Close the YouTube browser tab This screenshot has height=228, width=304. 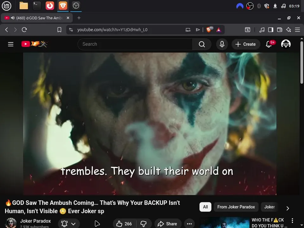pos(68,18)
